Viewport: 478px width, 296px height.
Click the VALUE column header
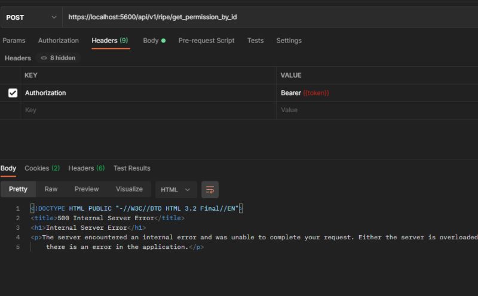pos(291,75)
